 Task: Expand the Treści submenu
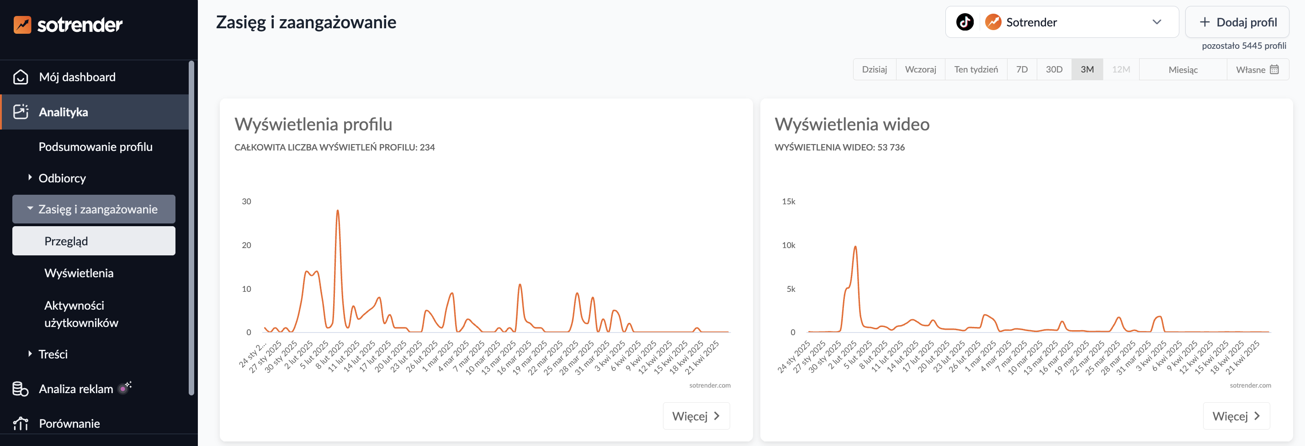click(x=30, y=353)
